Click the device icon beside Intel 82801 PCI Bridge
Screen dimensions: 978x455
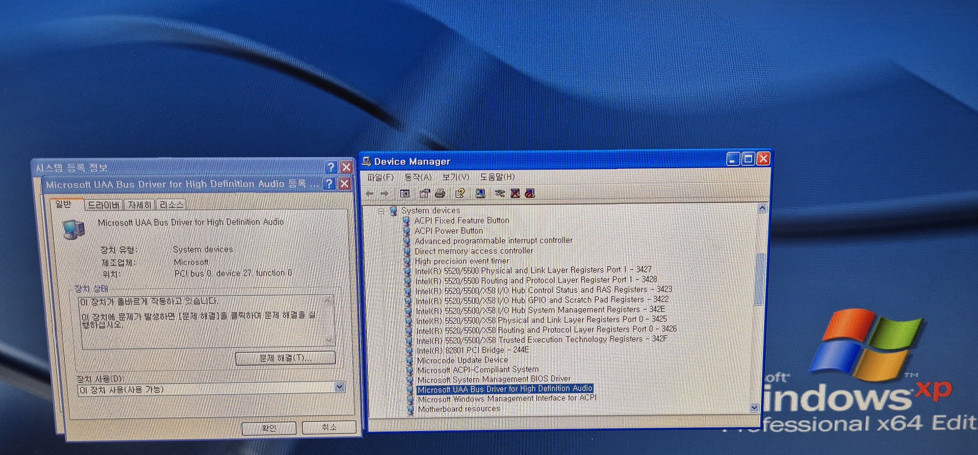pos(409,351)
